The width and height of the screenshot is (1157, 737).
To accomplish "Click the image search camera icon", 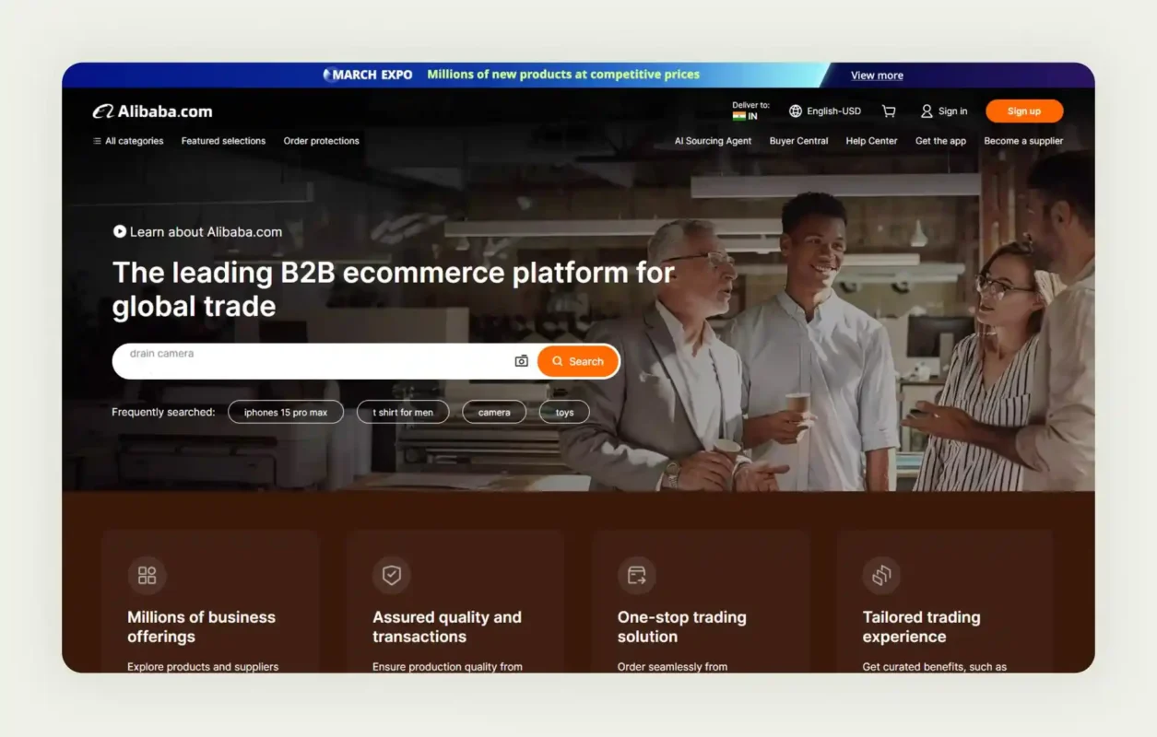I will [521, 361].
